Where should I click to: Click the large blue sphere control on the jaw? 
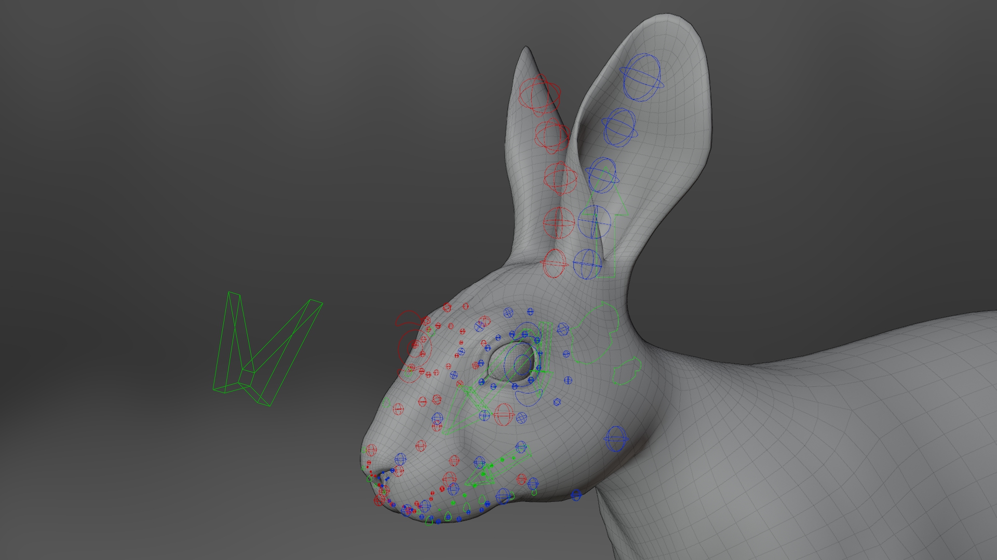pos(616,439)
